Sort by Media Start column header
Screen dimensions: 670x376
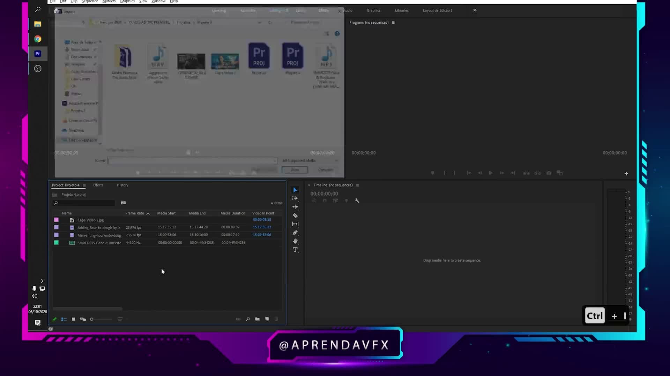point(166,213)
